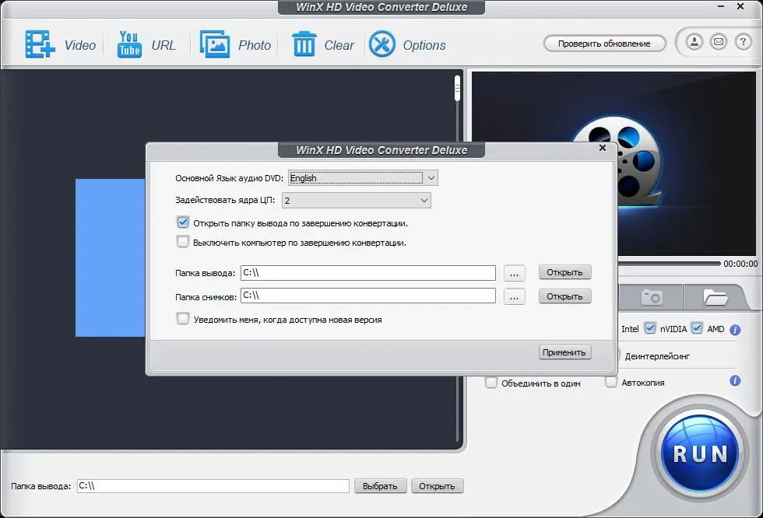
Task: Open the Основной Язык аудио DVD dropdown
Action: click(431, 177)
